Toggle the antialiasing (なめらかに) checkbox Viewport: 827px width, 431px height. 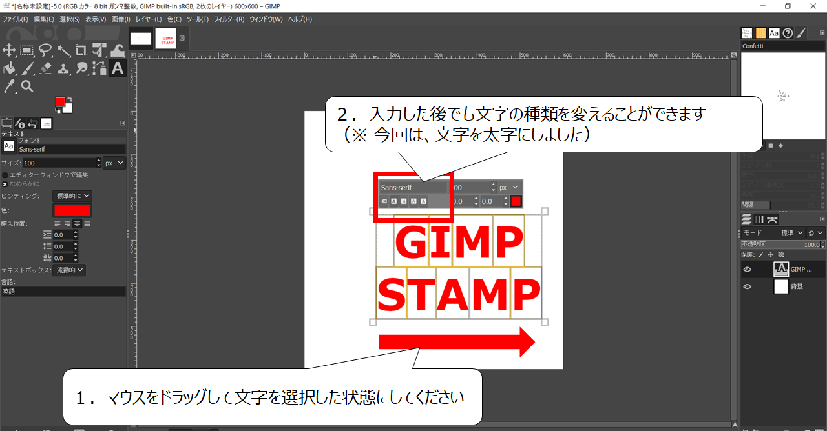click(x=5, y=184)
